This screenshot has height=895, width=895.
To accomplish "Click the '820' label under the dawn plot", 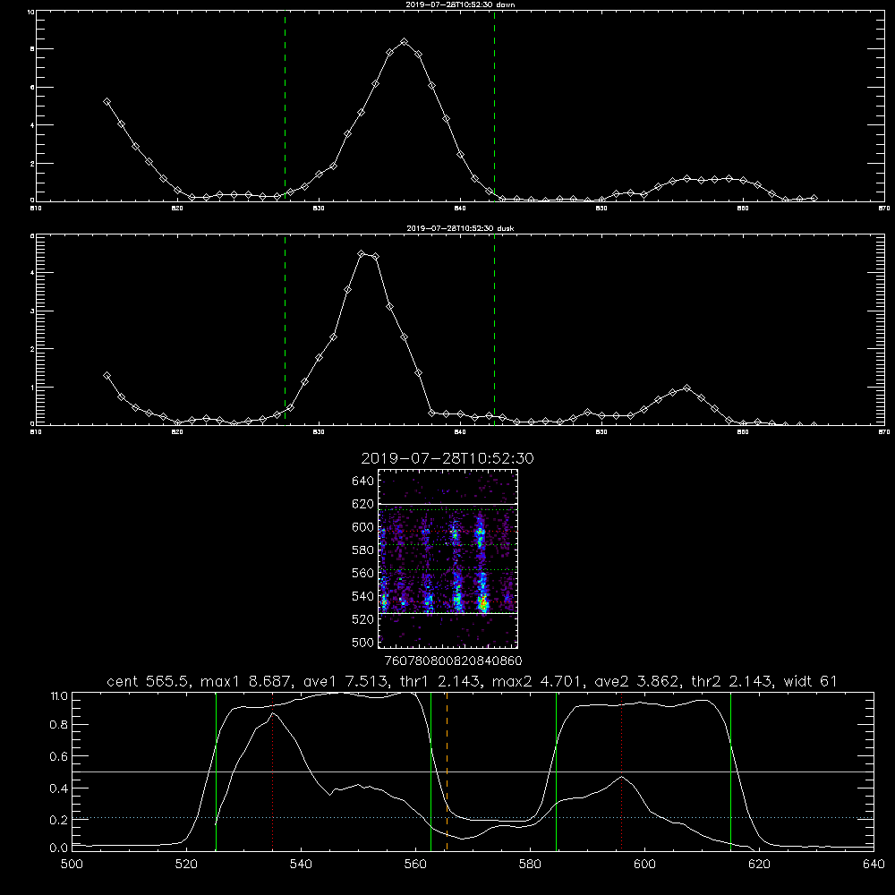I will [x=177, y=209].
